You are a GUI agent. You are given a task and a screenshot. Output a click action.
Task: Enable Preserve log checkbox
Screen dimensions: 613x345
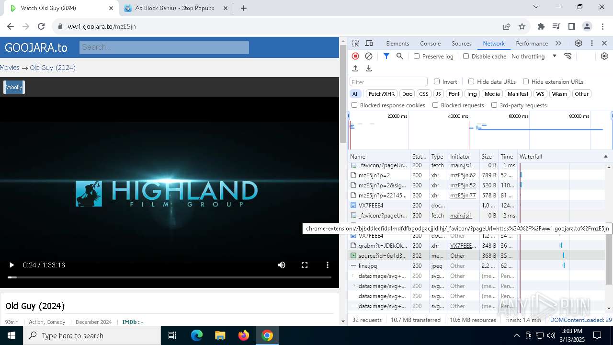pyautogui.click(x=417, y=56)
